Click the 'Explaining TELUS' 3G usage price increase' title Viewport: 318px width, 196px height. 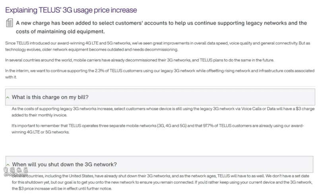71,10
